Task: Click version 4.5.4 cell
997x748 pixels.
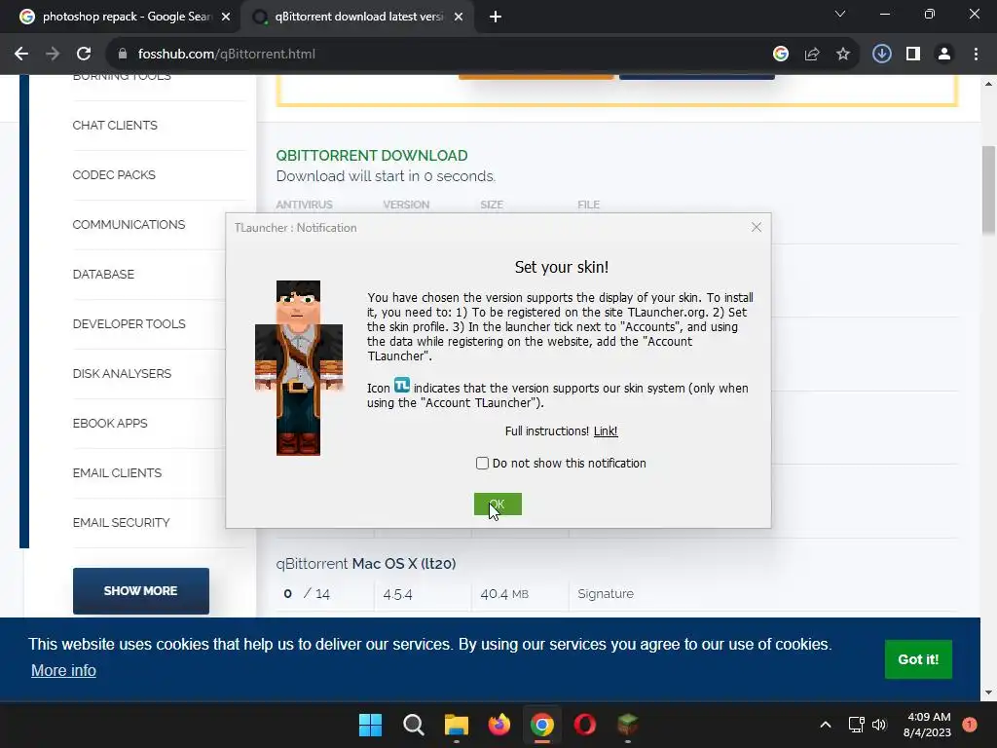Action: pos(398,594)
